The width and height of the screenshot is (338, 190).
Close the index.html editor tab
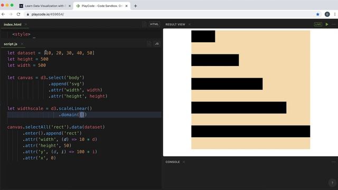26,24
